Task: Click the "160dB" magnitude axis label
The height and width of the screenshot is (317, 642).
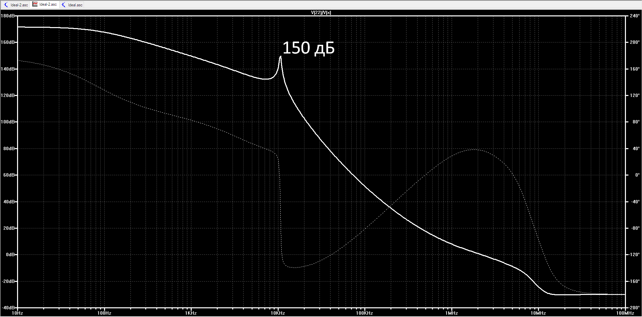Action: 7,42
